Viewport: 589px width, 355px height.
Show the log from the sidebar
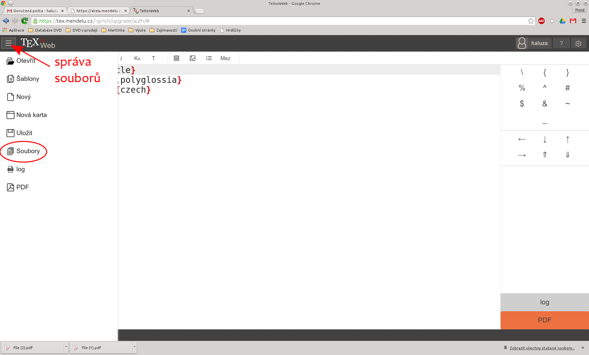(16, 169)
